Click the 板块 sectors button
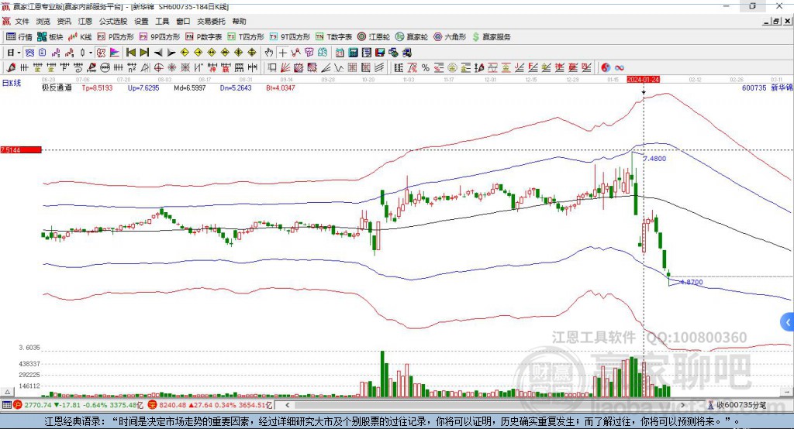The width and height of the screenshot is (794, 429). tap(50, 37)
